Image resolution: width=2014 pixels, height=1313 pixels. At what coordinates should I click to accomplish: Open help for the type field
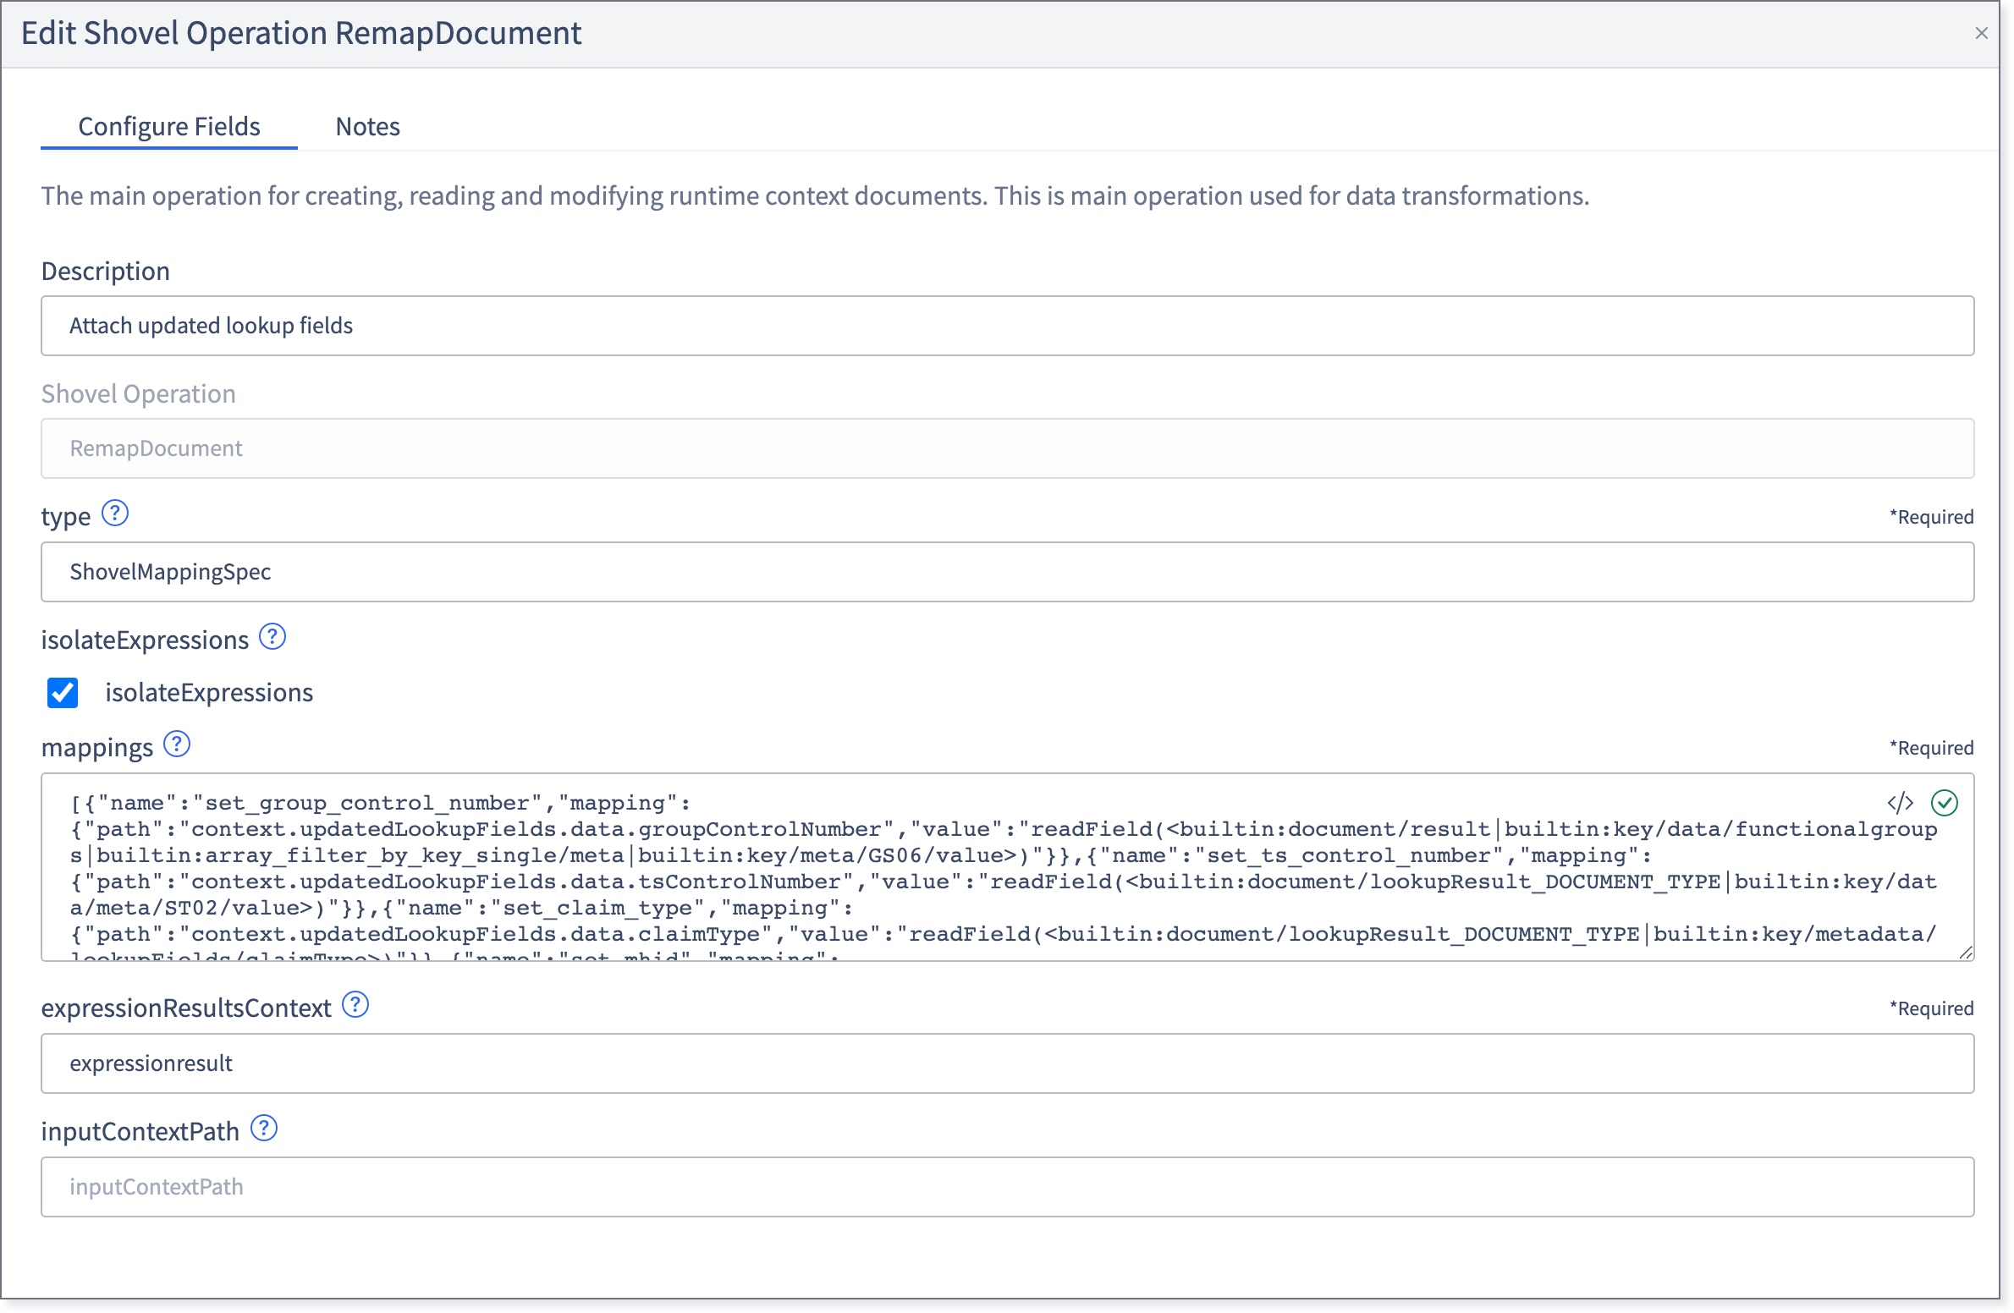coord(115,514)
